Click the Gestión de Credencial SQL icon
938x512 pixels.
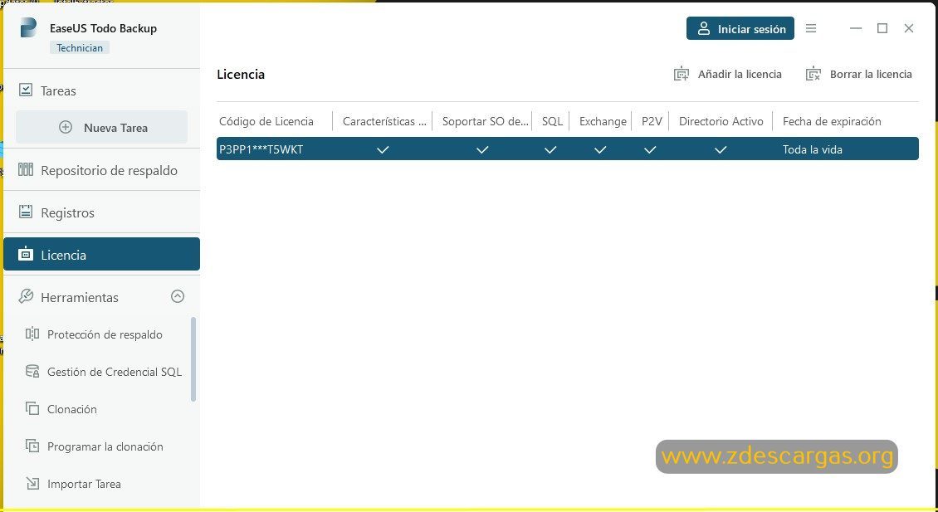pyautogui.click(x=32, y=372)
